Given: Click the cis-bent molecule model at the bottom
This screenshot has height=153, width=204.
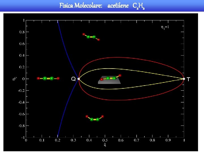Looking at the screenshot, I should tap(95, 118).
